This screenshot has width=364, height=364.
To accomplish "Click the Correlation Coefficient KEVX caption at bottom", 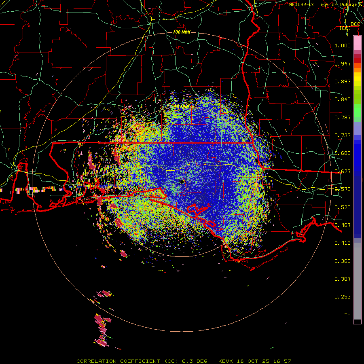I will [x=184, y=361].
